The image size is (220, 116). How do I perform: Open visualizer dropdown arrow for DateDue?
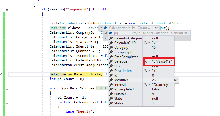tap(149, 61)
